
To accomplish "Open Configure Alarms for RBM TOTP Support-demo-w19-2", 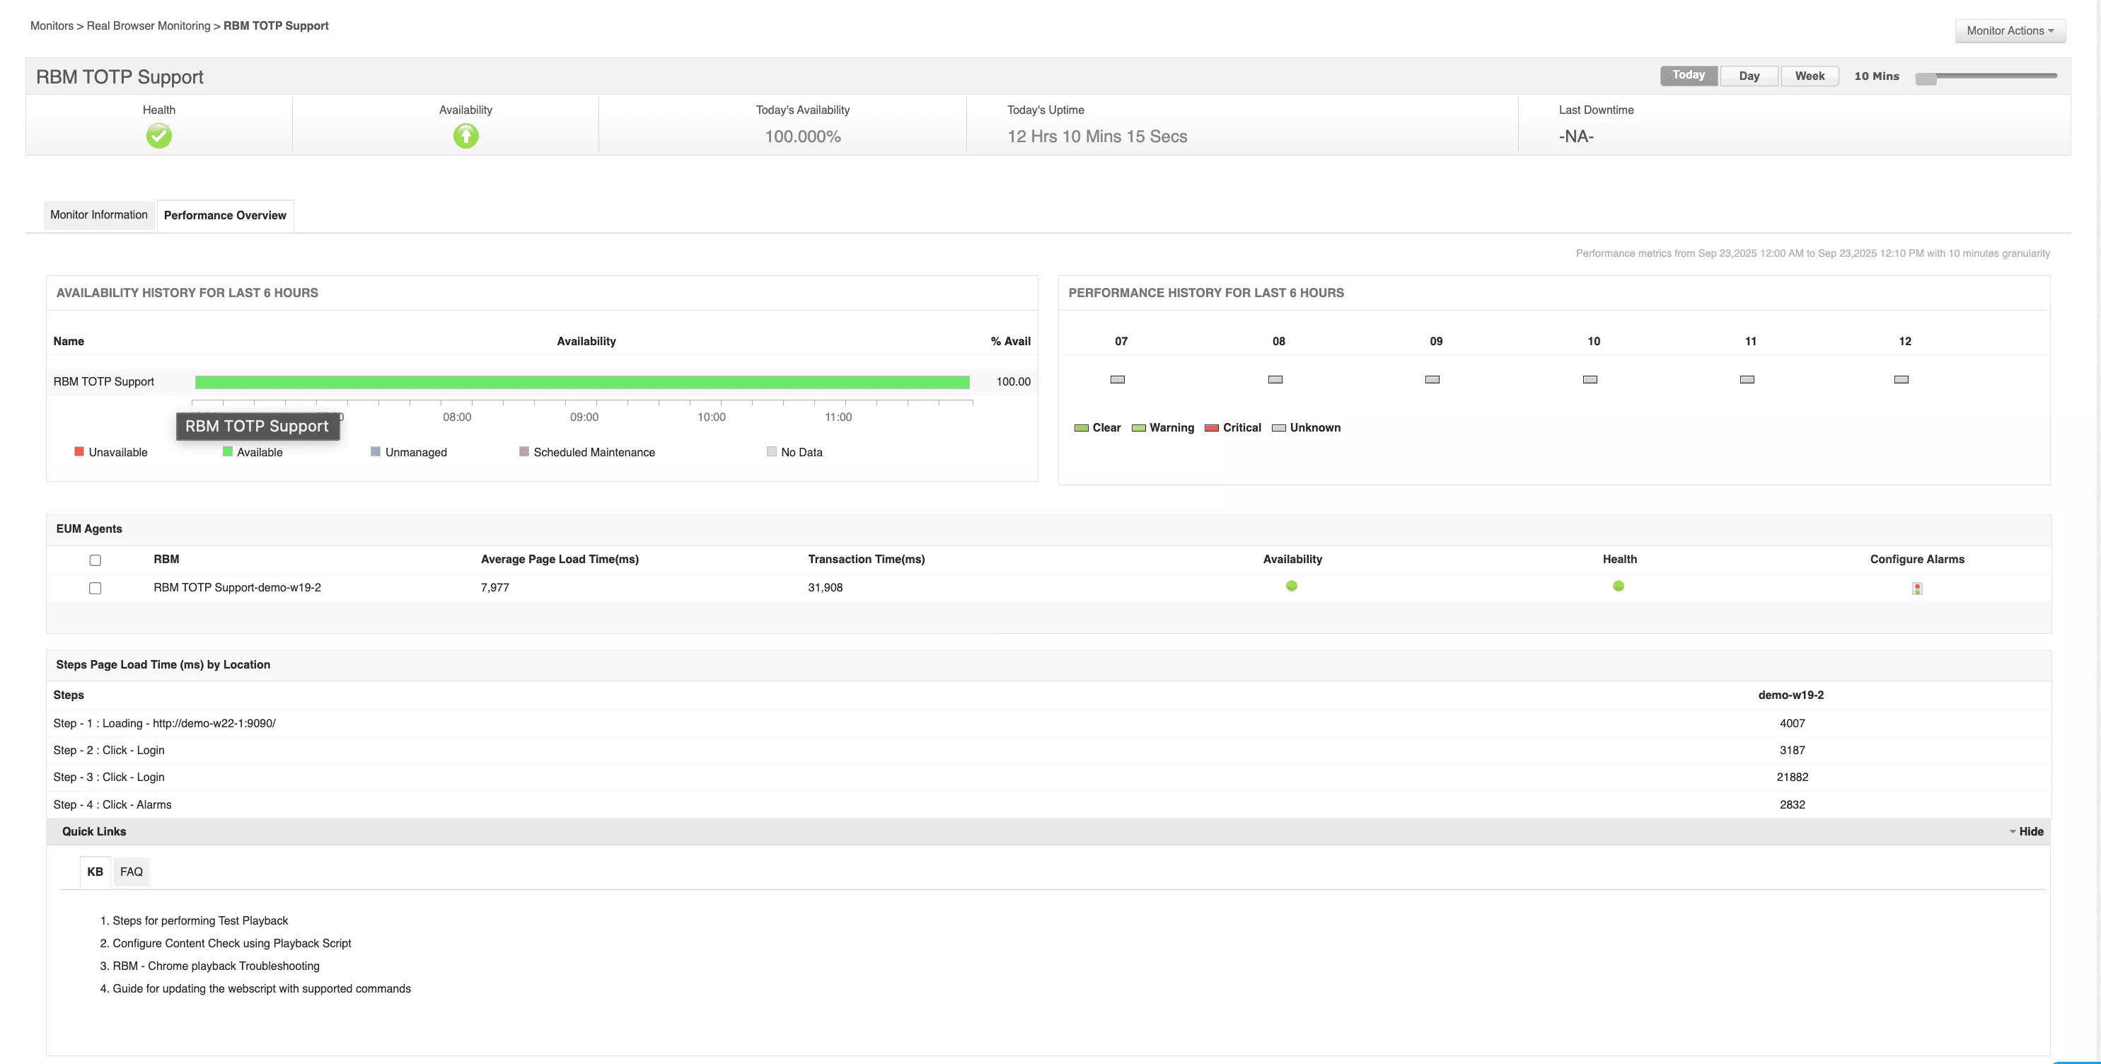I will point(1918,587).
